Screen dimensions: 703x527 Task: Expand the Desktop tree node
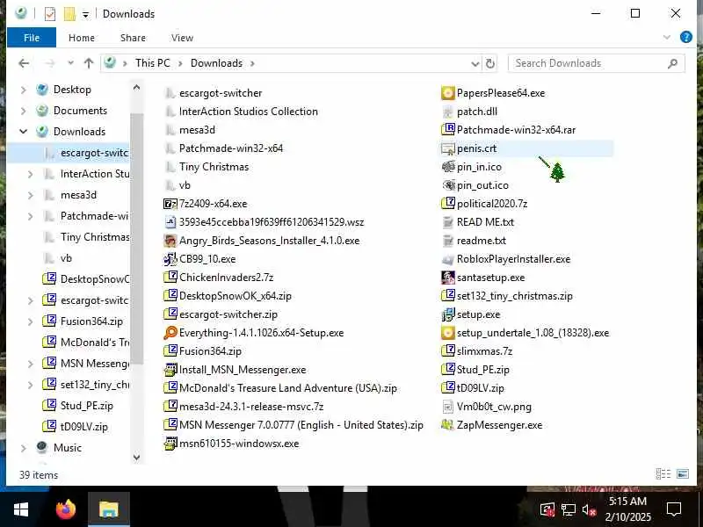[x=24, y=90]
